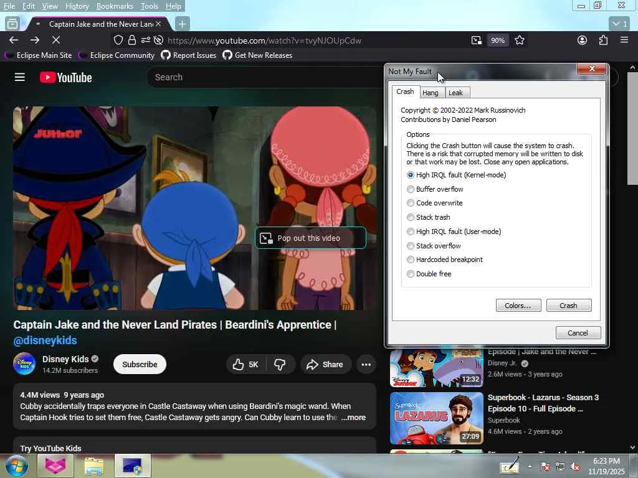This screenshot has width=638, height=478.
Task: Open the File menu
Action: tap(9, 6)
